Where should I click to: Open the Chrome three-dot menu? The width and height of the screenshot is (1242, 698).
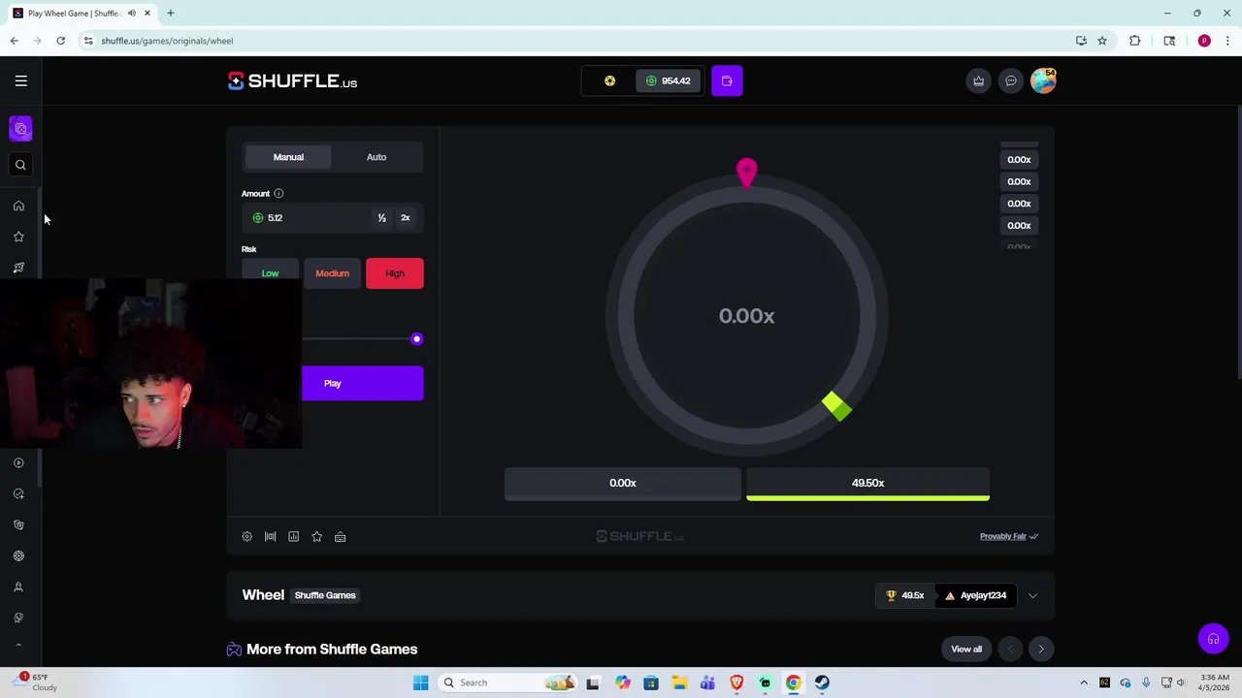(1227, 41)
